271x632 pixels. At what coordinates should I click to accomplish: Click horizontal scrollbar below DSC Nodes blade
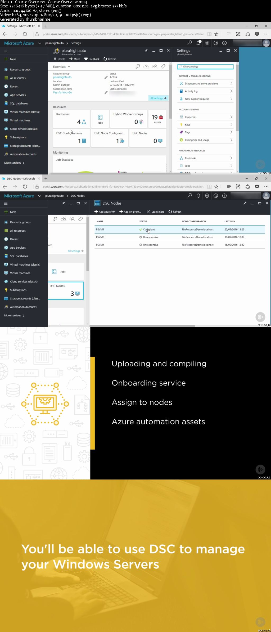coord(142,326)
